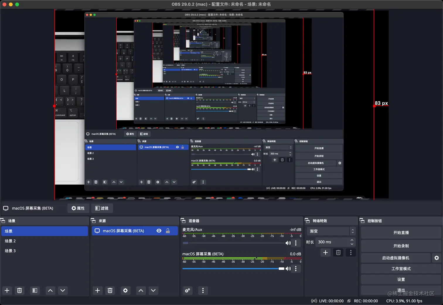The height and width of the screenshot is (305, 443).
Task: Click 启动虚拟摄像机 button
Action: point(396,258)
